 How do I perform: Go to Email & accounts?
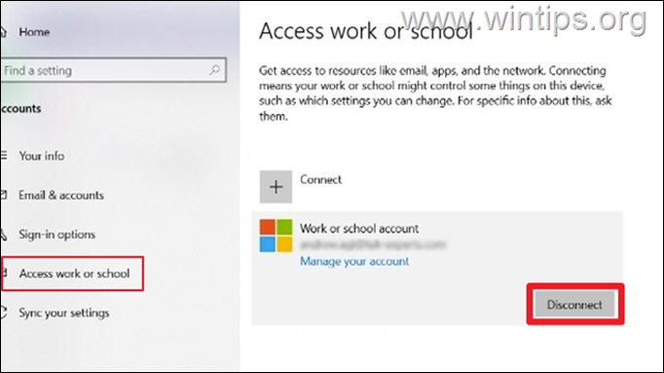coord(61,195)
